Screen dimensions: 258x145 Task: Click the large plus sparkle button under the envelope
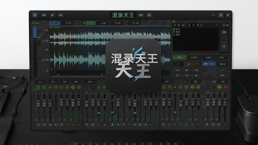224,47
